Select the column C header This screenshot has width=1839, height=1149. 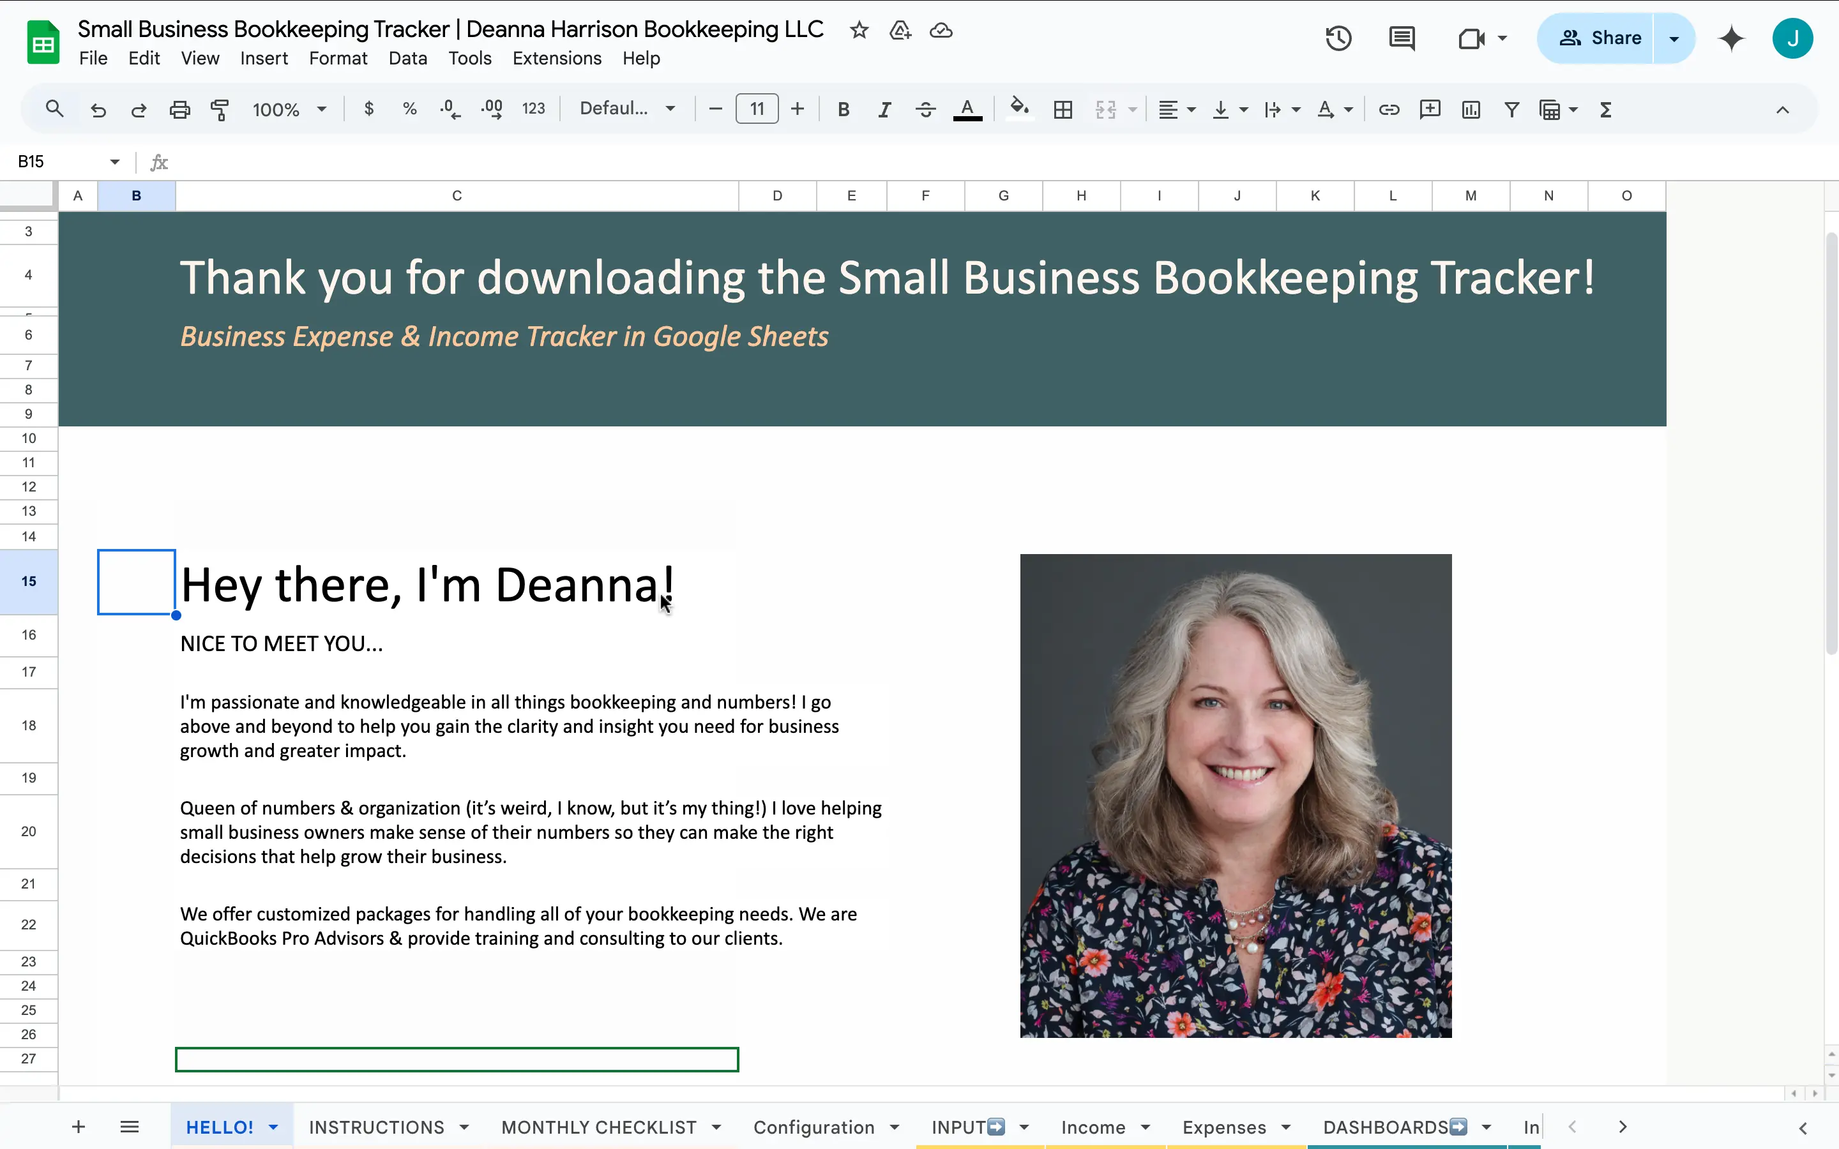457,195
